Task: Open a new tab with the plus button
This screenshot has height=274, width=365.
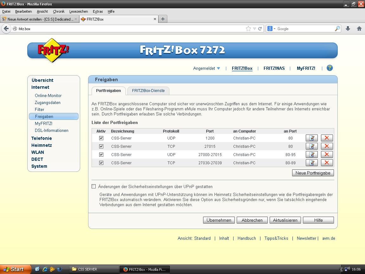Action: (163, 19)
